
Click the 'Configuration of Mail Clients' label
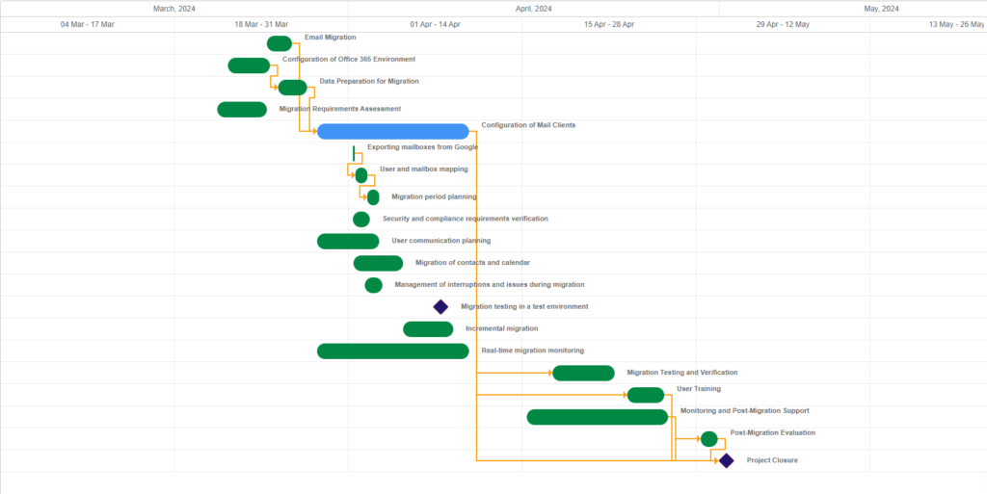529,125
